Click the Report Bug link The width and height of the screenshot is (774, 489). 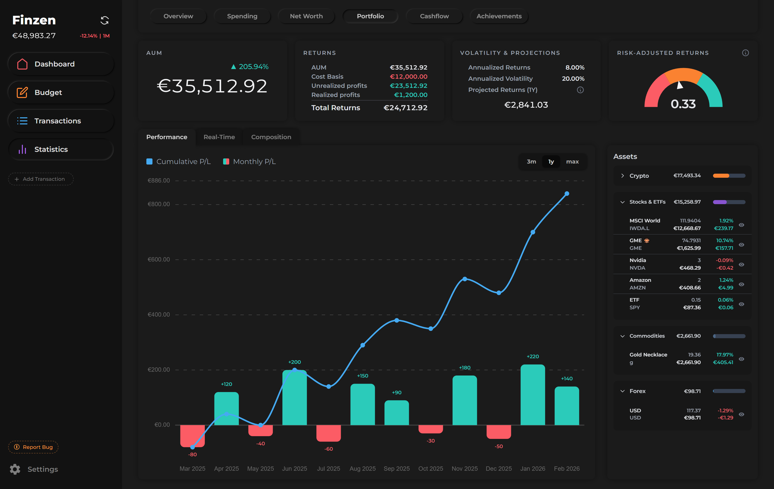click(33, 447)
